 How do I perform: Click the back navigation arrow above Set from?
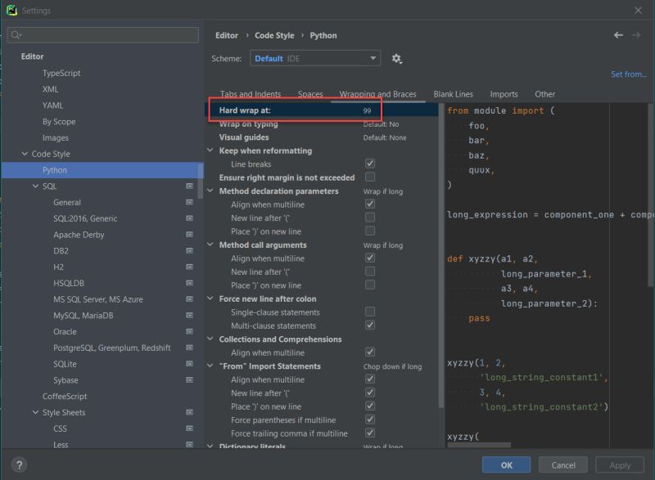click(619, 35)
